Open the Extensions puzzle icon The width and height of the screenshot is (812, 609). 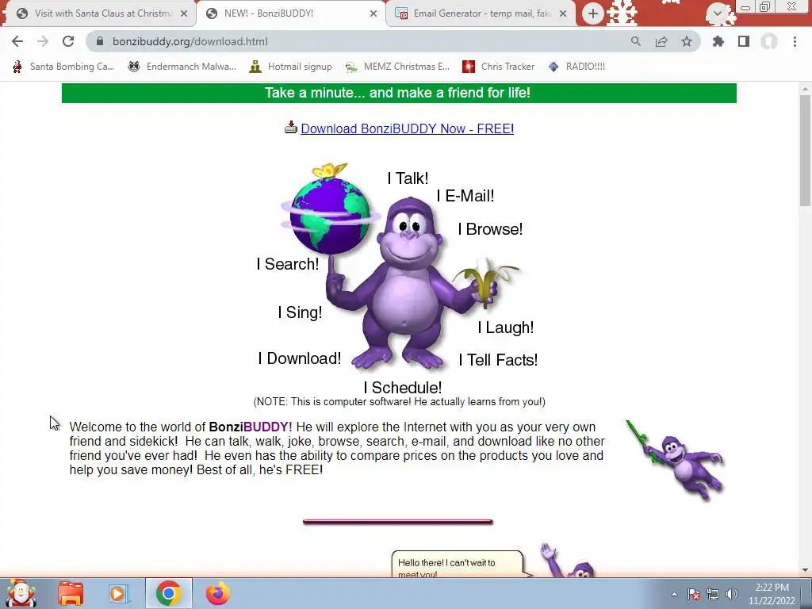(718, 41)
